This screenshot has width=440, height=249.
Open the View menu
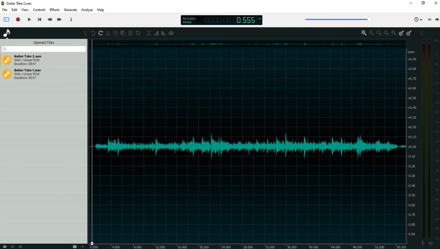point(25,10)
